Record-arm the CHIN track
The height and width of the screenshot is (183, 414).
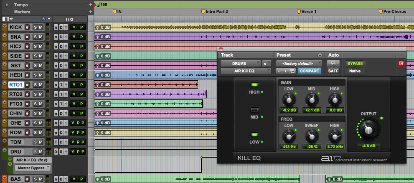click(27, 113)
